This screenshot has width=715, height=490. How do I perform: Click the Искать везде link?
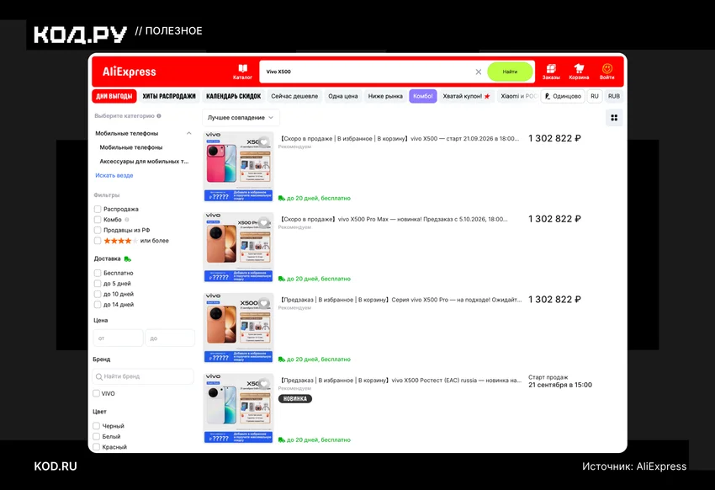114,175
